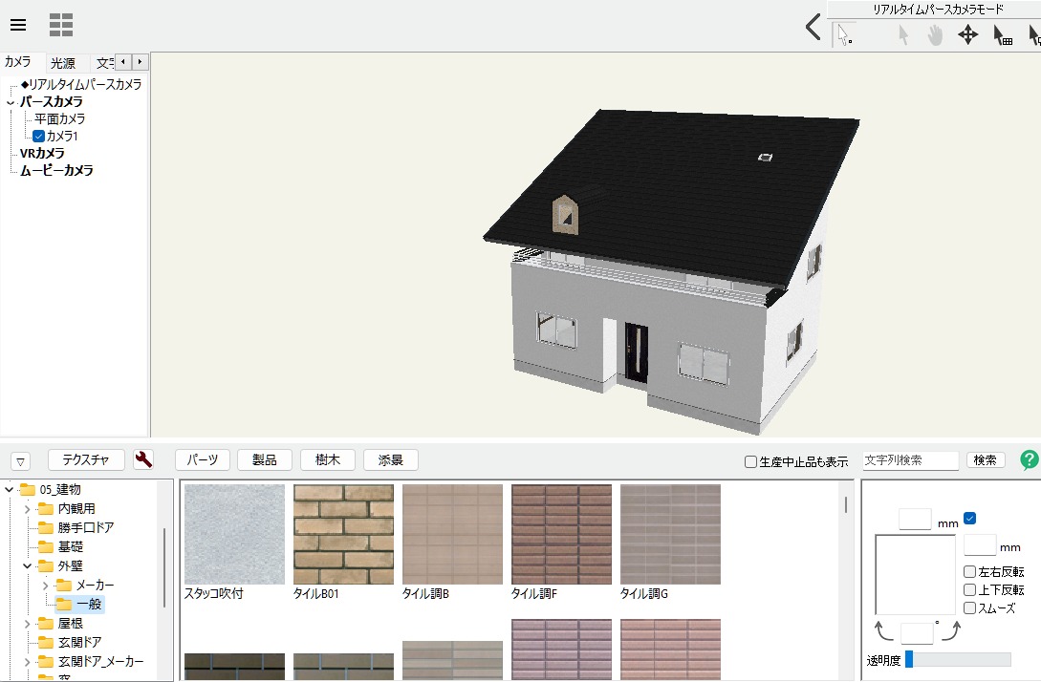Click the 検索 button

click(x=986, y=460)
